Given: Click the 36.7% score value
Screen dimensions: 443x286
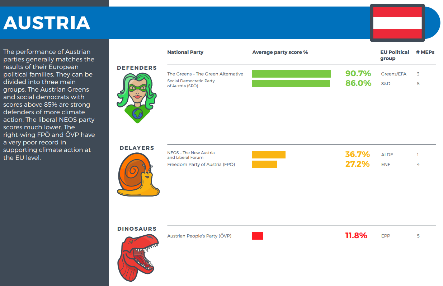Looking at the screenshot, I should (357, 154).
